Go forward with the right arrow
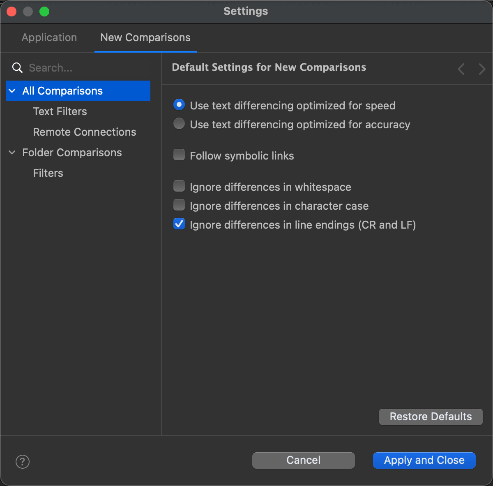 coord(482,69)
